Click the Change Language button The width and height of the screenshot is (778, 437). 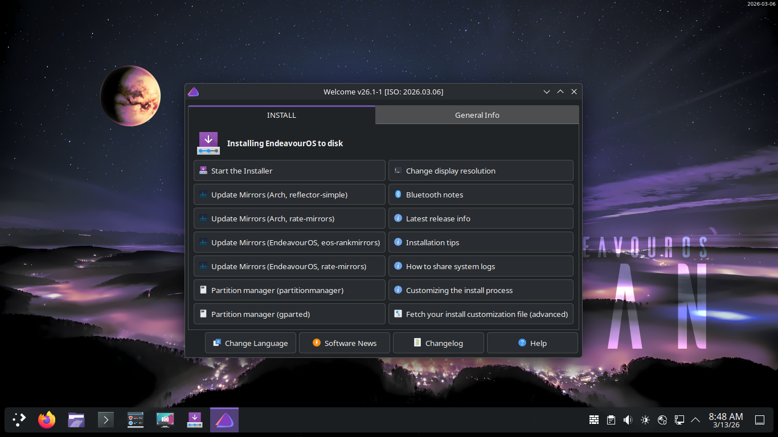pyautogui.click(x=251, y=343)
